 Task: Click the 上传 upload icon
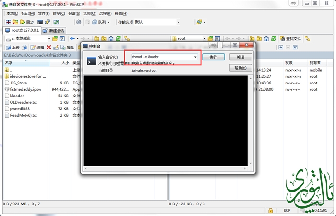tap(12, 48)
